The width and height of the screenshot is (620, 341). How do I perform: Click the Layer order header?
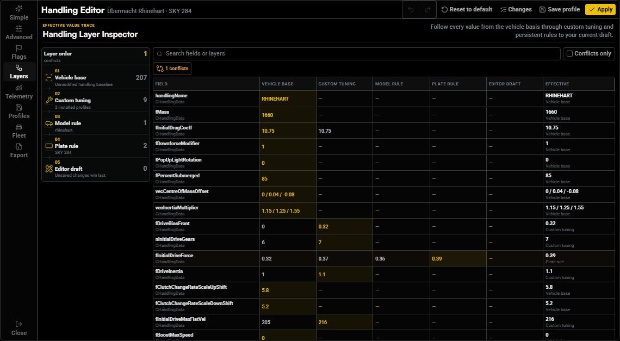96,57
